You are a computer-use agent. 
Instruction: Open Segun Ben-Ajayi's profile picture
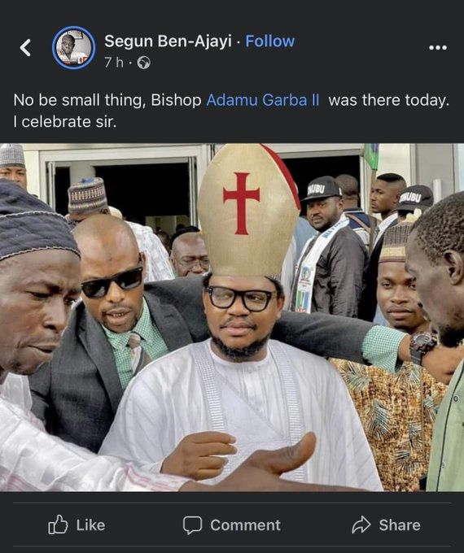(x=74, y=48)
